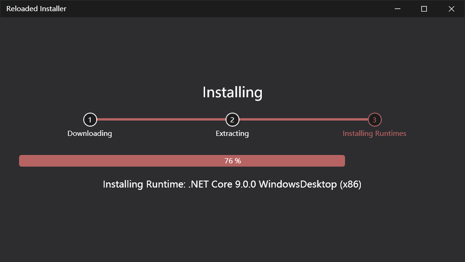The image size is (465, 262).
Task: Click the Downloading step label
Action: point(90,134)
